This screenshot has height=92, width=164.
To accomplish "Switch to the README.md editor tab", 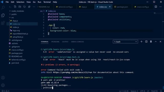I will (46, 7).
